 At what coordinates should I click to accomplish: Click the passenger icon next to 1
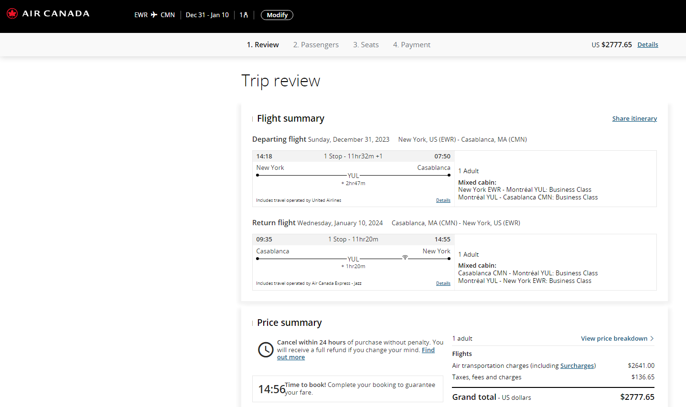[x=246, y=15]
